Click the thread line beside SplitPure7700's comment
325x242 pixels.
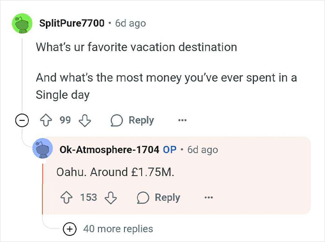click(x=22, y=73)
